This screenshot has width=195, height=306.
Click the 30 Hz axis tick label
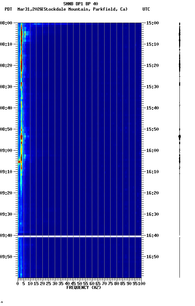point(55,284)
